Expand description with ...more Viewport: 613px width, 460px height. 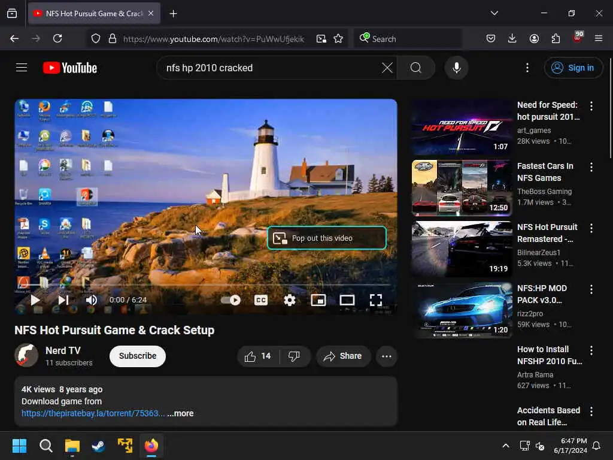[180, 413]
